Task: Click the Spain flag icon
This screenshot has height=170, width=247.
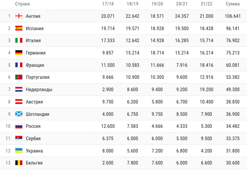Action: 19,28
